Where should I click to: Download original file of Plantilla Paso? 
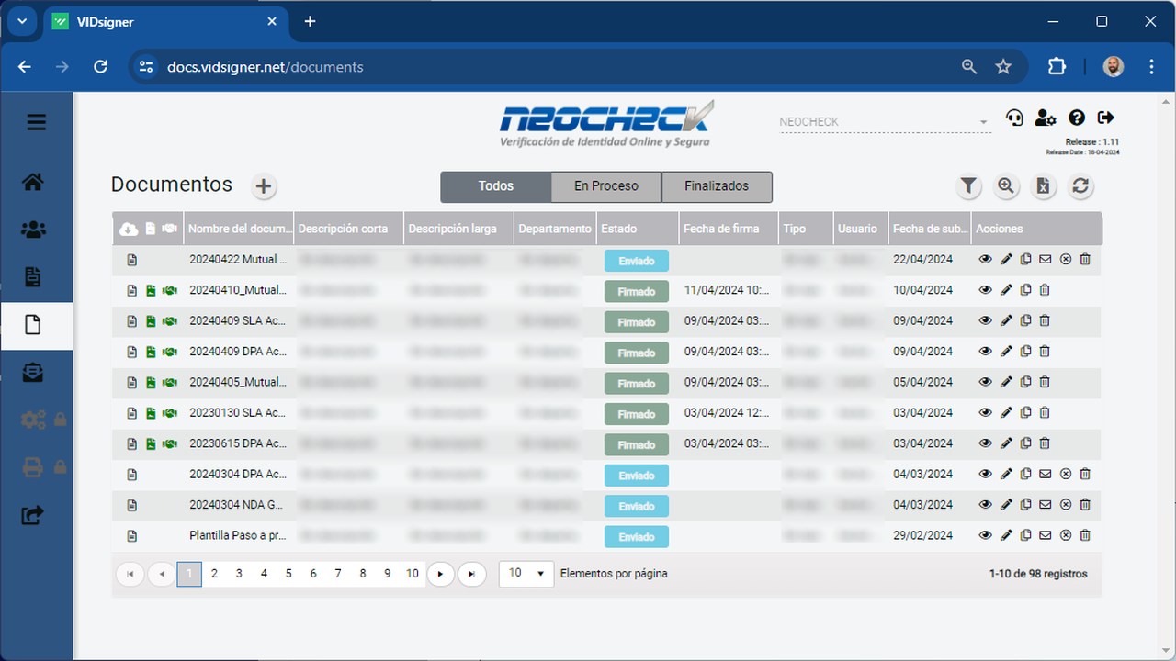pos(131,536)
